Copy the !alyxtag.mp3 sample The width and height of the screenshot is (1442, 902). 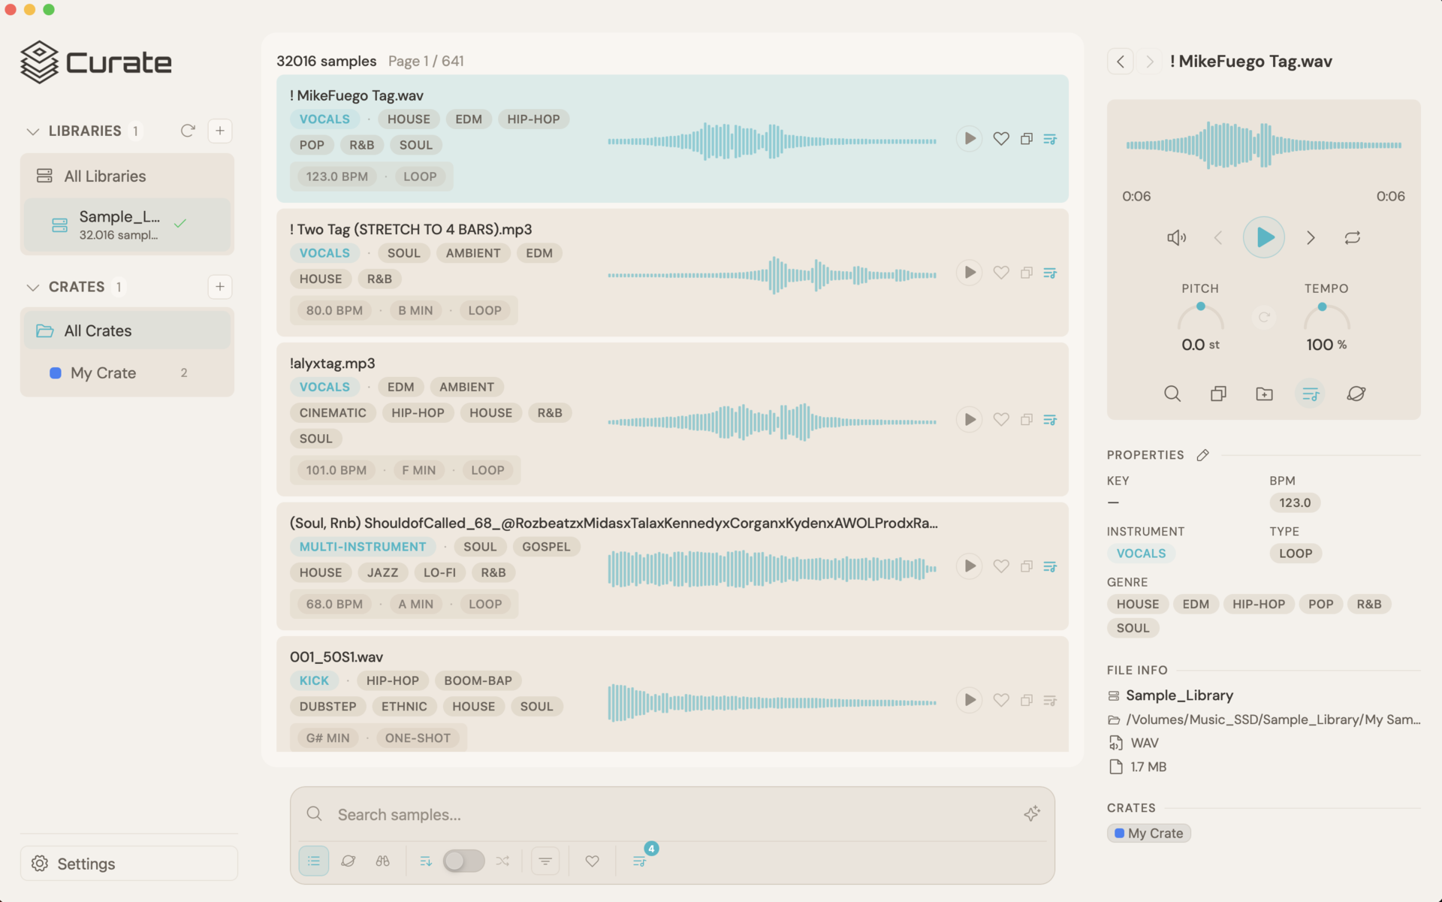(1027, 419)
